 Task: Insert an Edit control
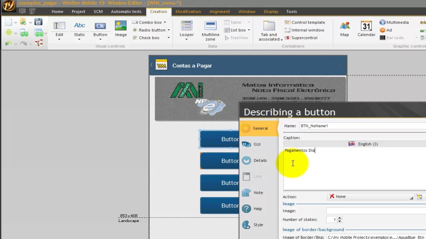59,29
